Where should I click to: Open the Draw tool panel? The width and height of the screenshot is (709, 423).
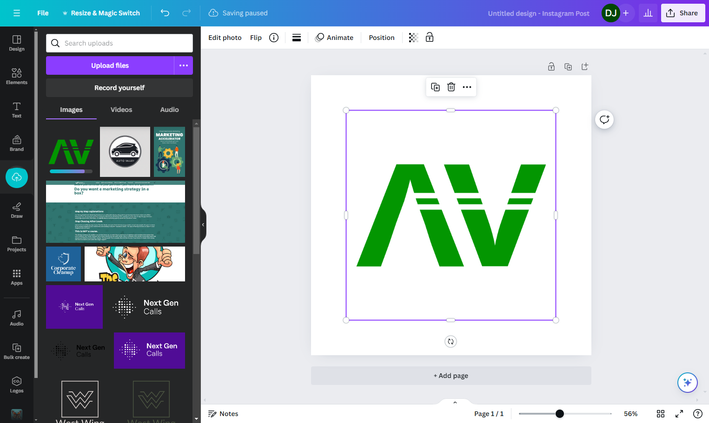click(x=17, y=210)
